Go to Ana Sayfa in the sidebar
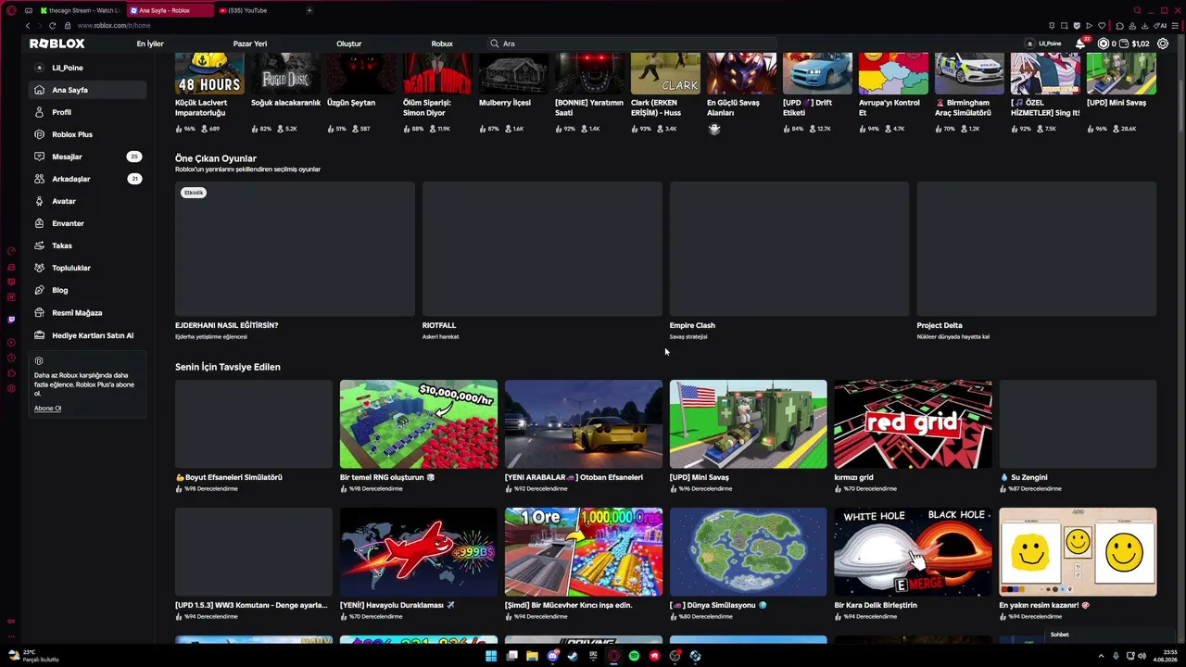 point(88,90)
